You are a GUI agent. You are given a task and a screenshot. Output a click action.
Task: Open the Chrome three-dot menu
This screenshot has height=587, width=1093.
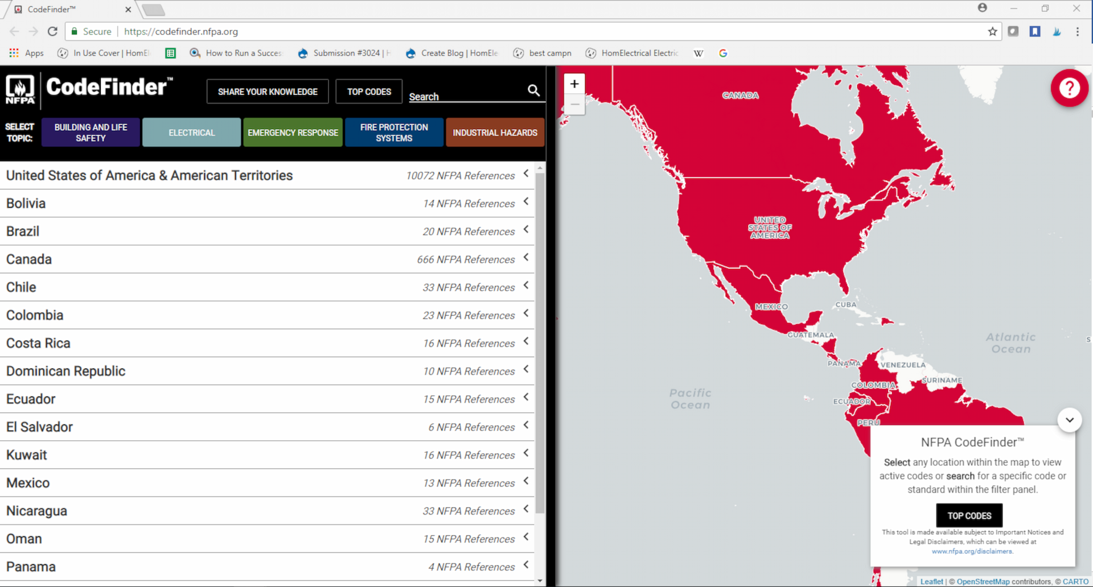pos(1077,31)
